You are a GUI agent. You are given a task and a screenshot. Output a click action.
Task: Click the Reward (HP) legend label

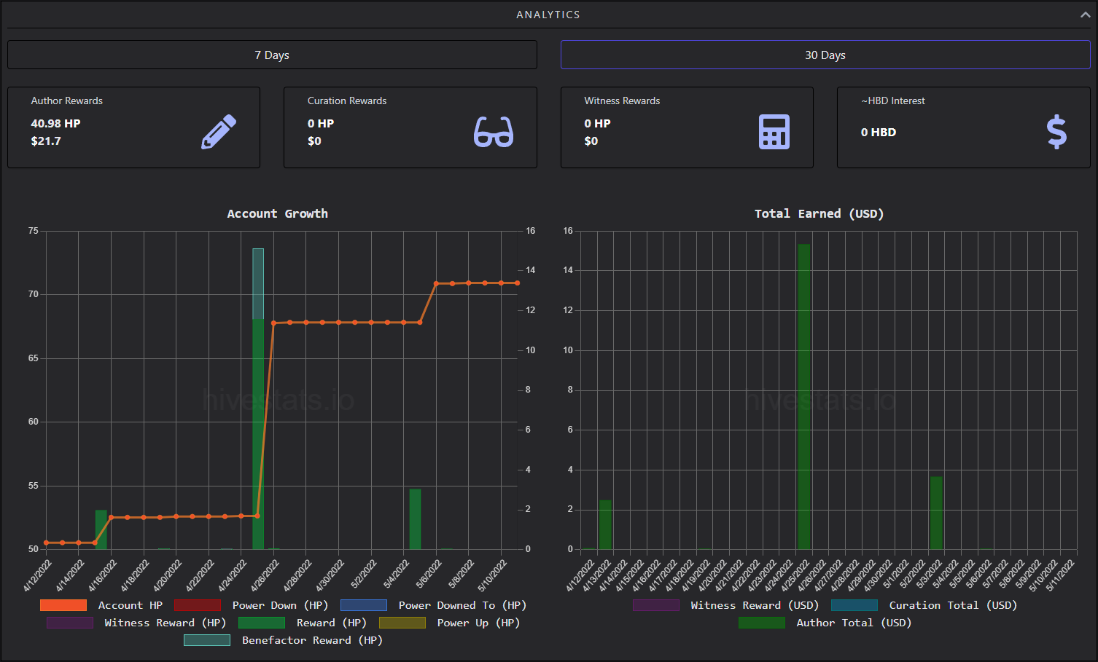pyautogui.click(x=332, y=623)
